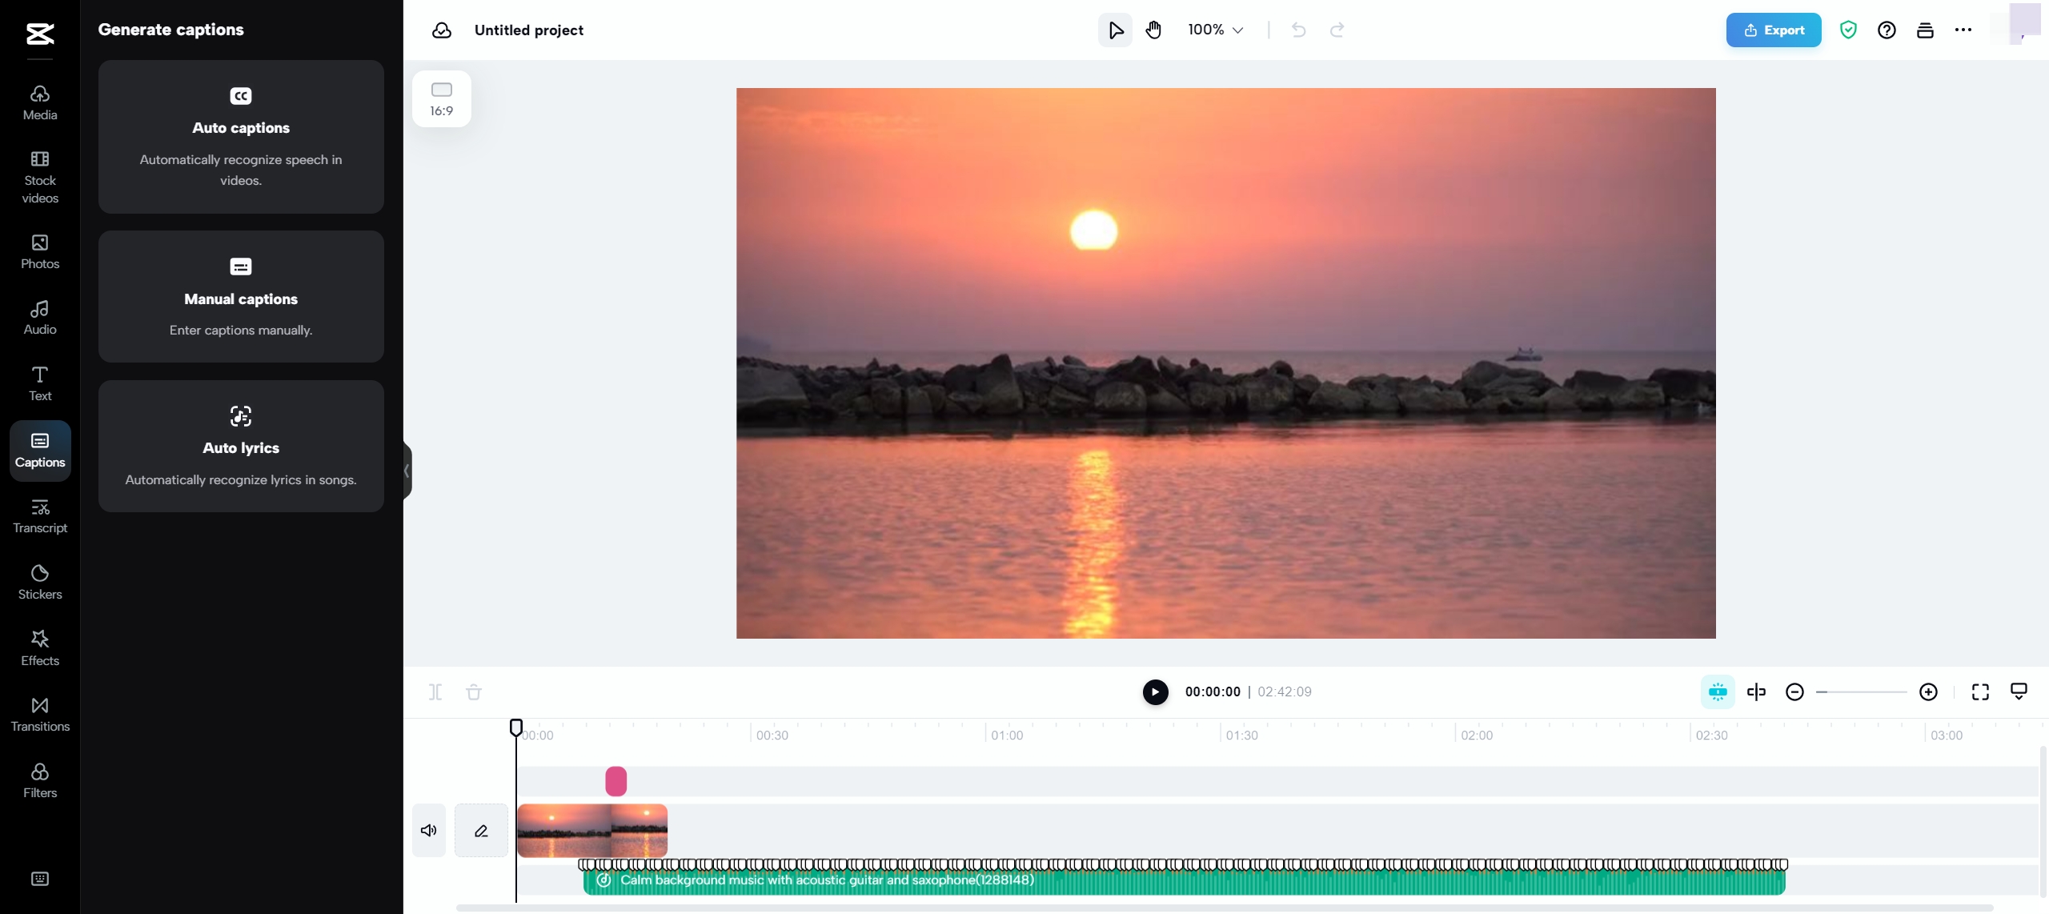Screen dimensions: 2049x914
Task: Open the help question mark icon
Action: [1887, 30]
